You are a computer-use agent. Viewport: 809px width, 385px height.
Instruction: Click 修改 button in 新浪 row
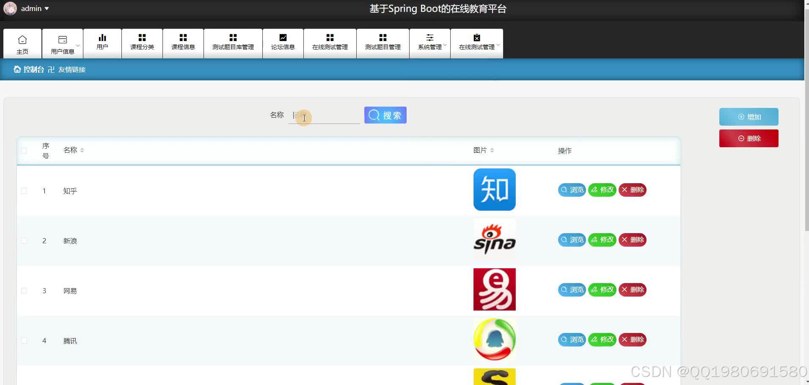(x=603, y=239)
